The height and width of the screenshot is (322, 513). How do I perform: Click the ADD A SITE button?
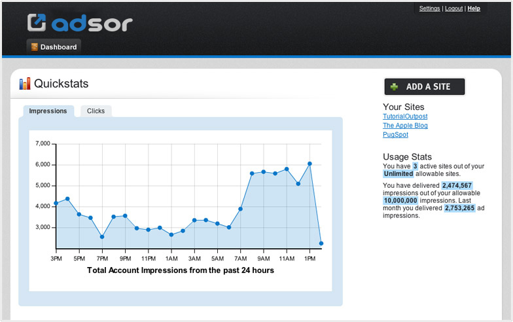[425, 86]
